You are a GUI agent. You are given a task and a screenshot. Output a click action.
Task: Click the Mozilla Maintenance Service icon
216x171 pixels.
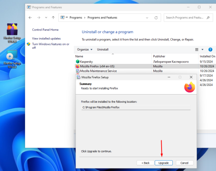pyautogui.click(x=78, y=71)
